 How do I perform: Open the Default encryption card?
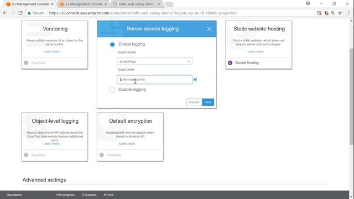(x=131, y=137)
